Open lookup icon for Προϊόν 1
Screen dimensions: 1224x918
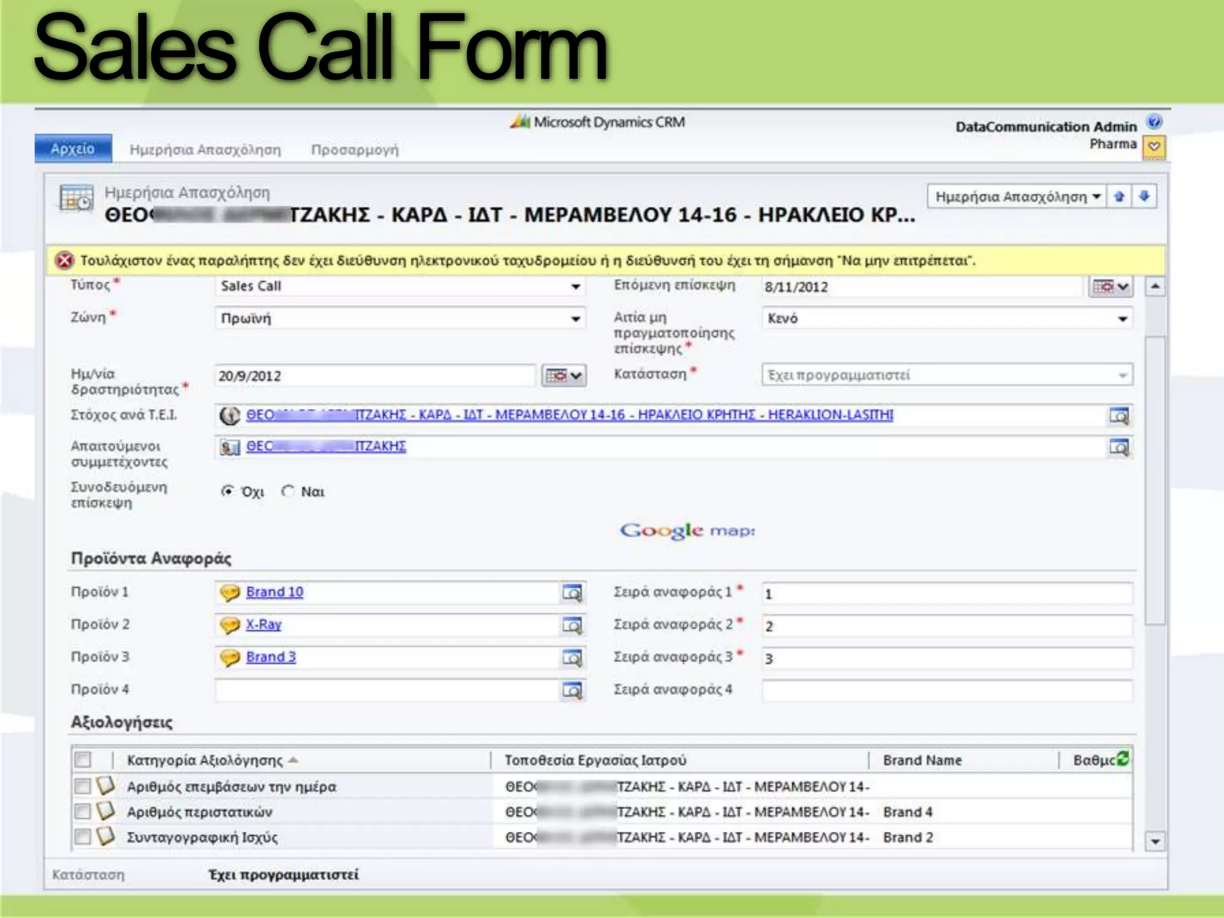point(572,593)
